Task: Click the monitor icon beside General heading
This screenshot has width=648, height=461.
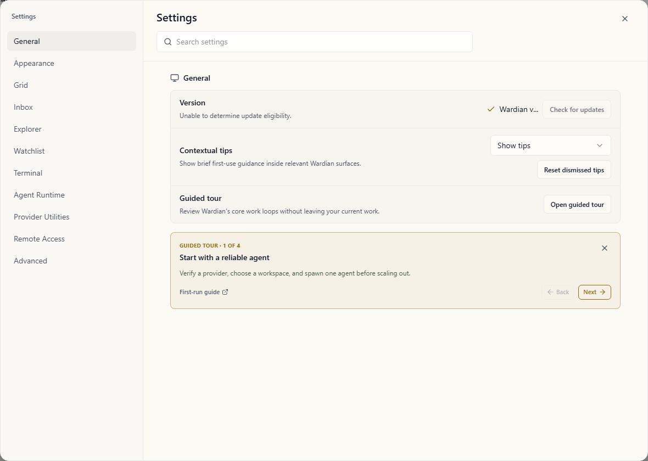Action: pos(175,78)
